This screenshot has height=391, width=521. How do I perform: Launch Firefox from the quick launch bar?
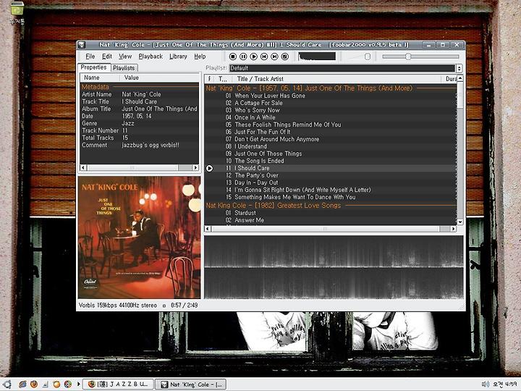(34, 384)
